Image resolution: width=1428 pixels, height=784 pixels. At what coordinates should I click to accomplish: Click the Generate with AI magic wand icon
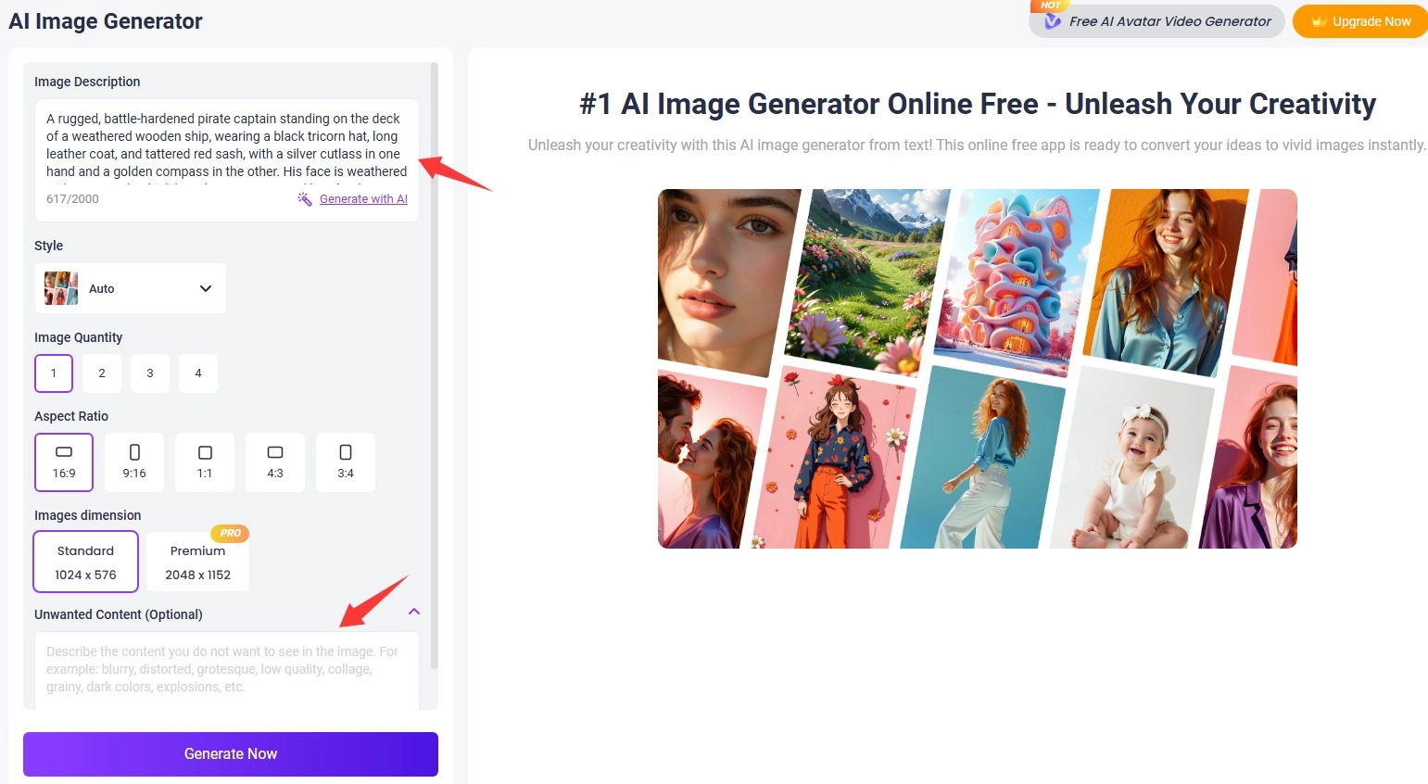pos(305,198)
